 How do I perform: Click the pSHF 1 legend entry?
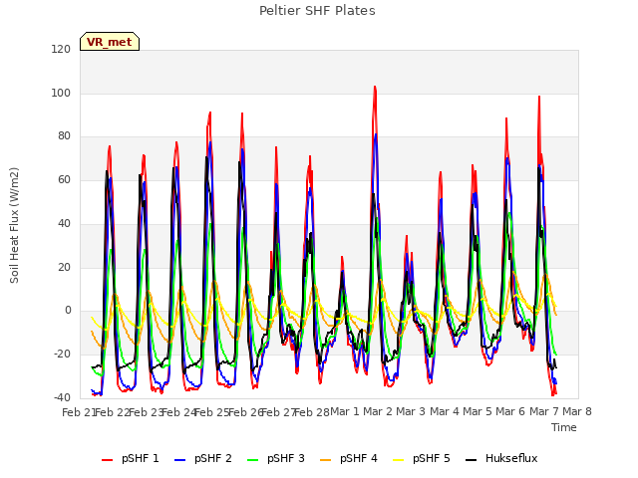pyautogui.click(x=131, y=458)
